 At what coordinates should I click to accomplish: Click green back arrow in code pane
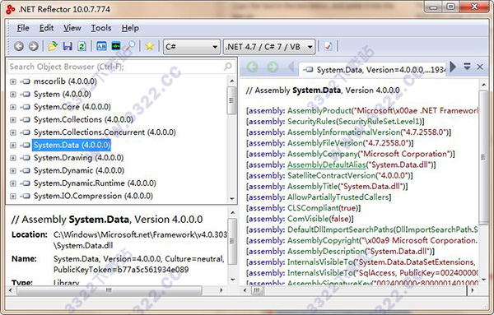[253, 67]
